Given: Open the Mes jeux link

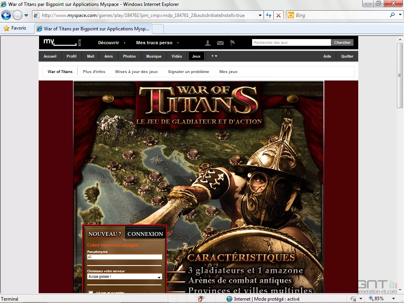Looking at the screenshot, I should pos(228,72).
